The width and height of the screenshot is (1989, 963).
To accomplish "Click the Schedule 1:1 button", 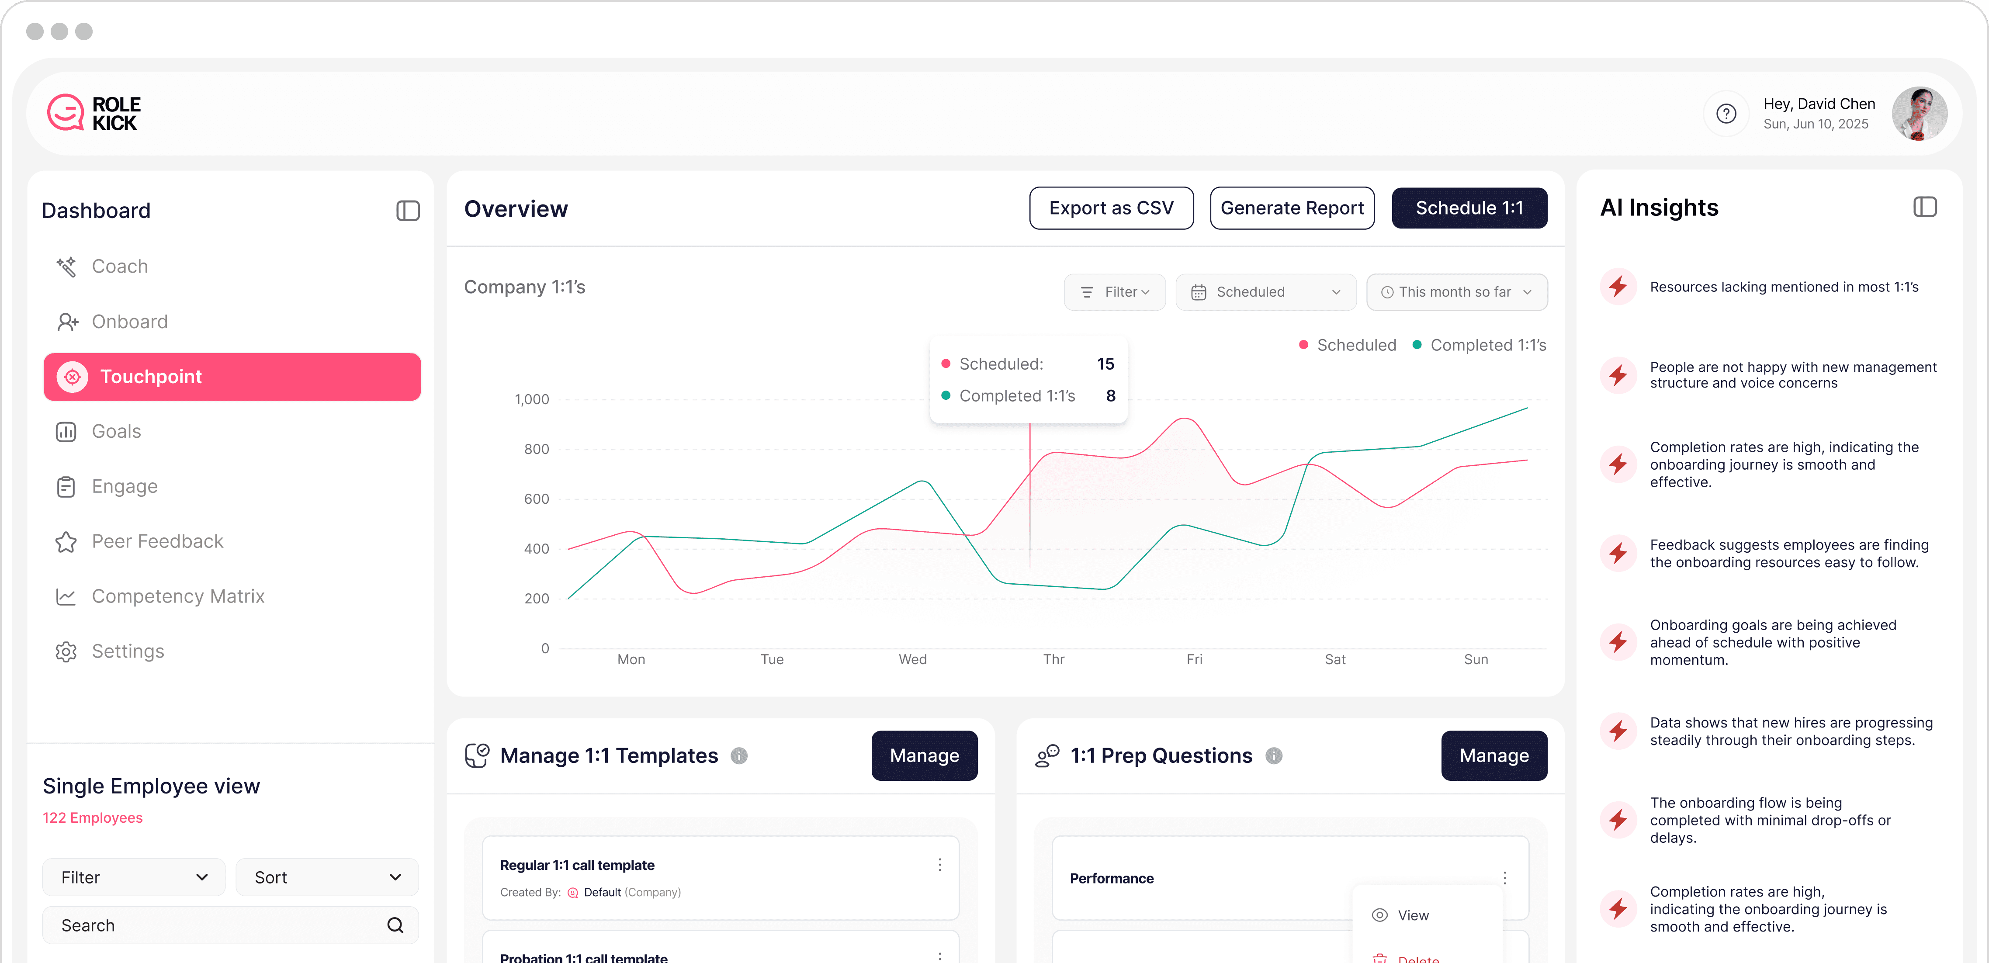I will pos(1469,208).
